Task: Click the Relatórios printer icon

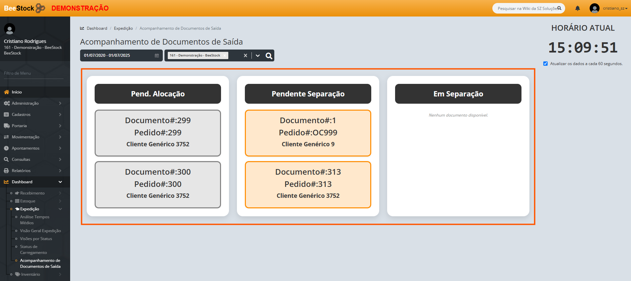Action: pyautogui.click(x=6, y=171)
